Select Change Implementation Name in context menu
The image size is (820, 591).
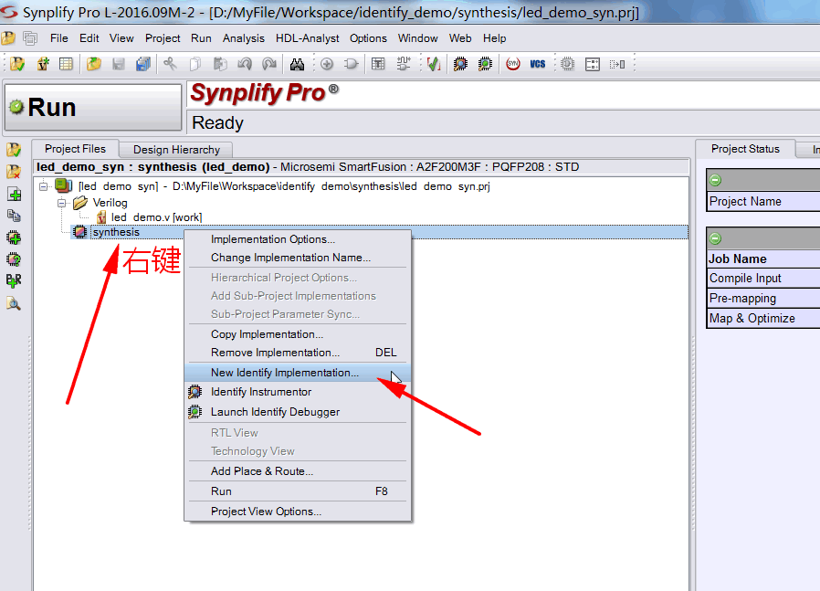(298, 258)
